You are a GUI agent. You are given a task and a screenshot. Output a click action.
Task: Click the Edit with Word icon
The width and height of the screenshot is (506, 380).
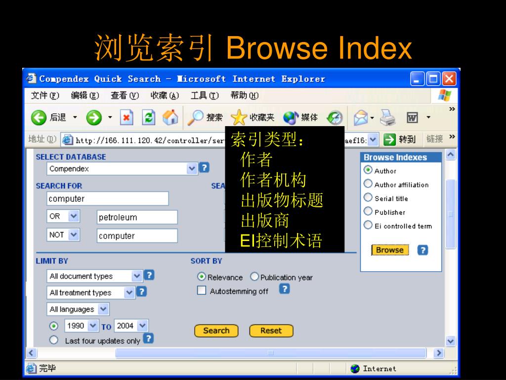tap(412, 118)
